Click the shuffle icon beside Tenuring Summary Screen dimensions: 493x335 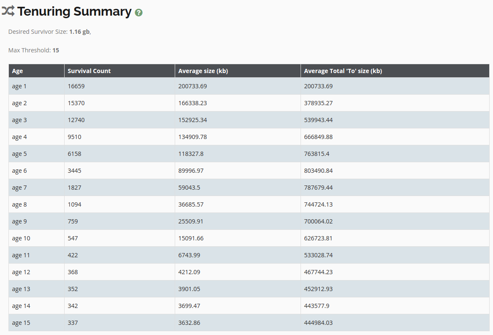point(8,11)
